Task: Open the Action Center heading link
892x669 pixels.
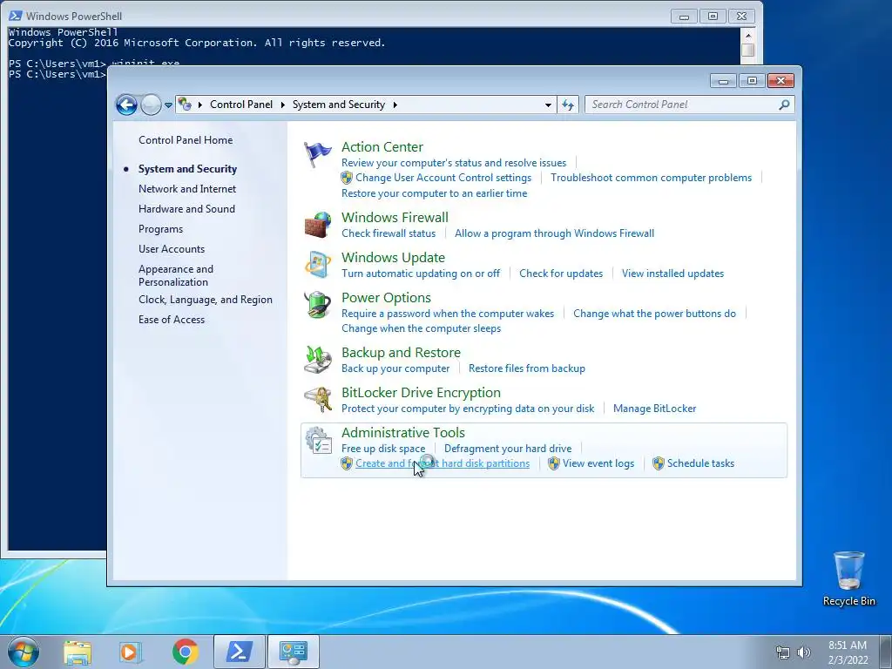Action: [x=382, y=146]
